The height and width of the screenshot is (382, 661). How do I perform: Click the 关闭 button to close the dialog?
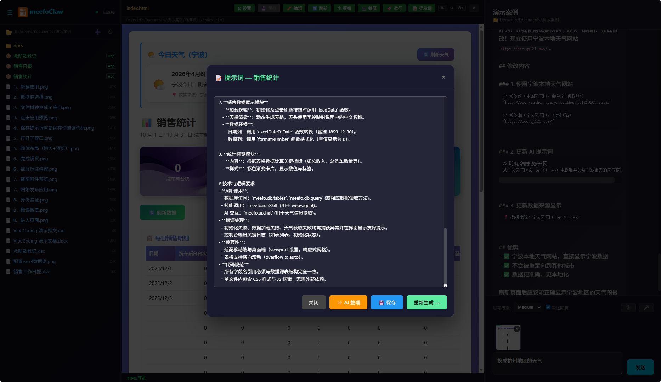click(x=313, y=302)
